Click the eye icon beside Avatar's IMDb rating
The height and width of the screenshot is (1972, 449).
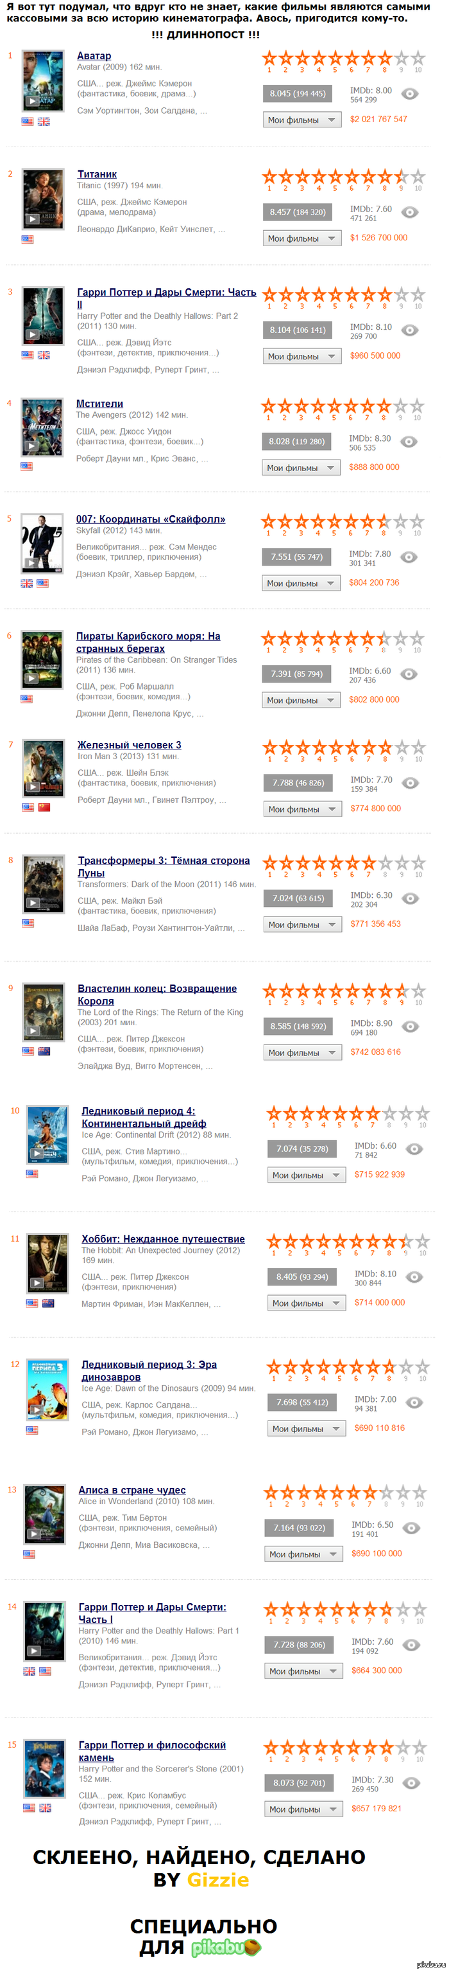pyautogui.click(x=410, y=94)
